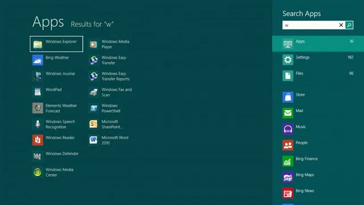The width and height of the screenshot is (364, 205).
Task: Click the Settings gear icon
Action: point(288,60)
